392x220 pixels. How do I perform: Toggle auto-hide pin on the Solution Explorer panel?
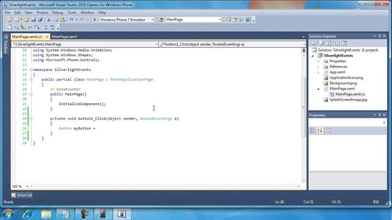[380, 36]
